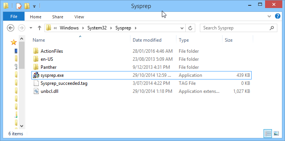Image resolution: width=285 pixels, height=141 pixels.
Task: Select the en-US folder icon
Action: 36,59
